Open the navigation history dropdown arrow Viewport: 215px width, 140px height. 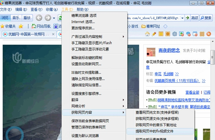pyautogui.click(x=54, y=18)
